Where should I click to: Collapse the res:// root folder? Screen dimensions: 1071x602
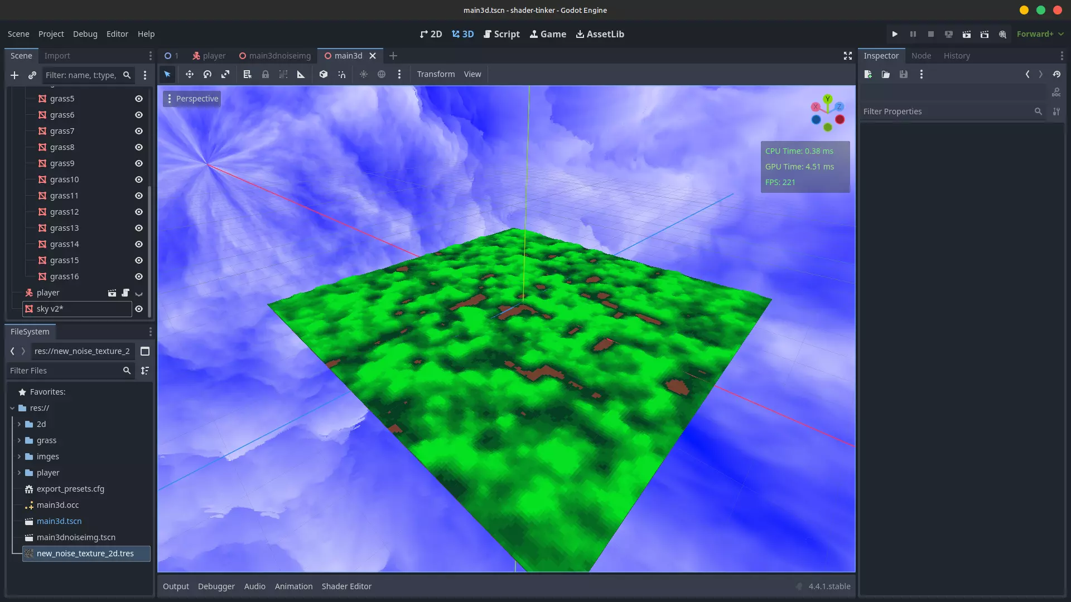[12, 408]
